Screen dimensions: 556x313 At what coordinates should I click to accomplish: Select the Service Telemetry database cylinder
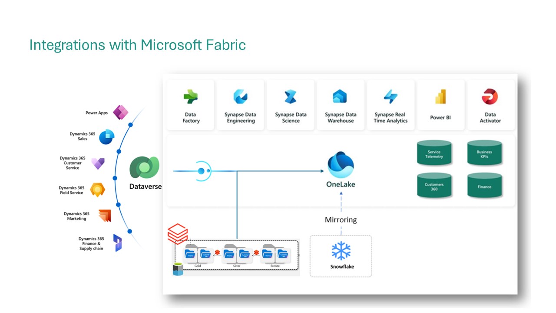(x=434, y=153)
